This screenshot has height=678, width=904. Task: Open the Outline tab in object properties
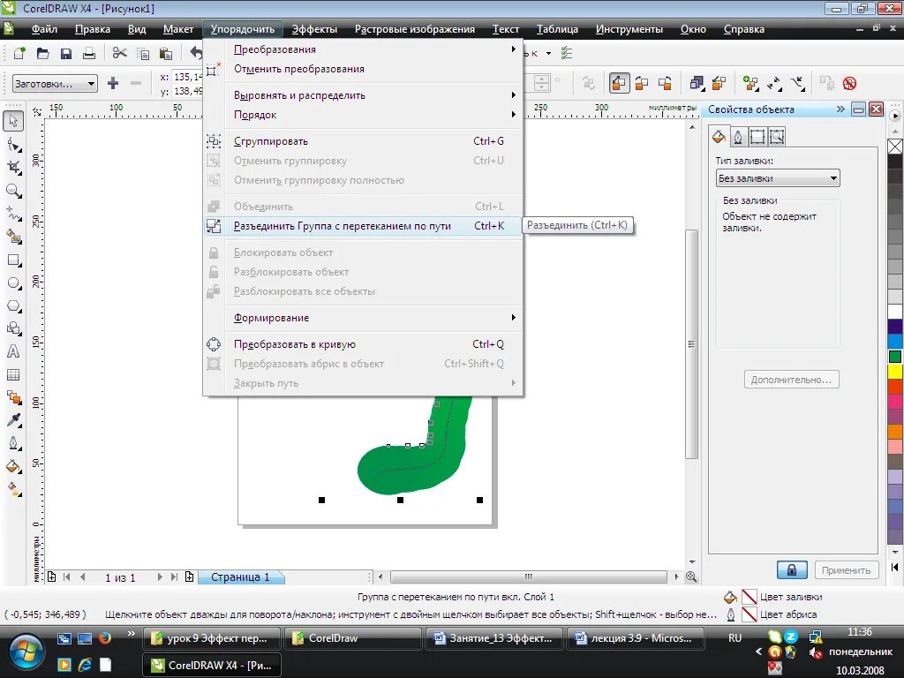pyautogui.click(x=738, y=137)
